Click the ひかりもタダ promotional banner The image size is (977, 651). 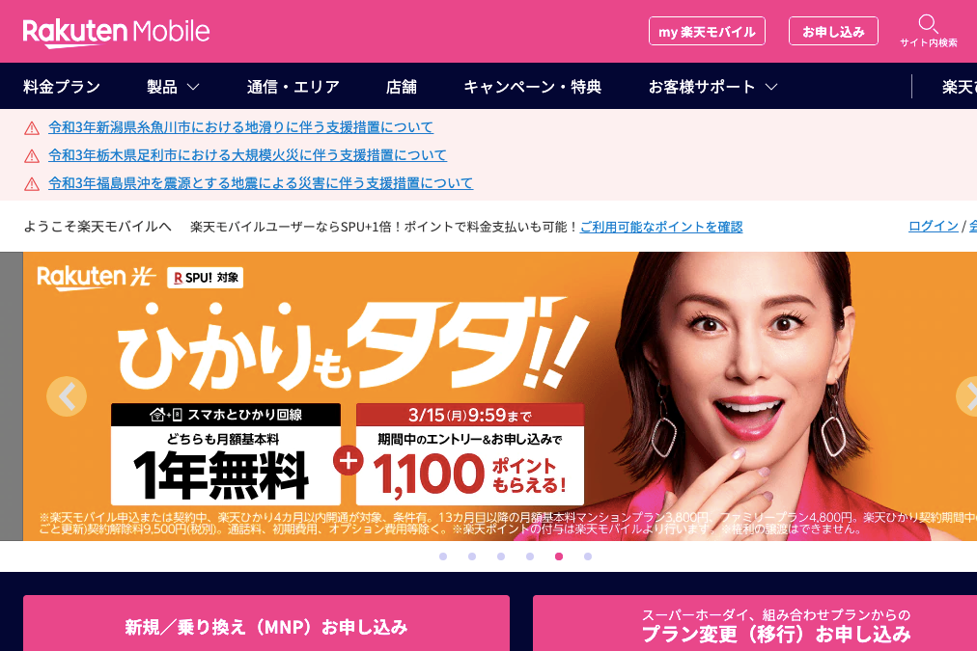[x=500, y=396]
